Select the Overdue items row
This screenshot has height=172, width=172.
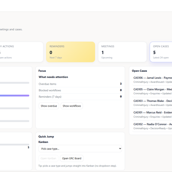[x=80, y=84]
